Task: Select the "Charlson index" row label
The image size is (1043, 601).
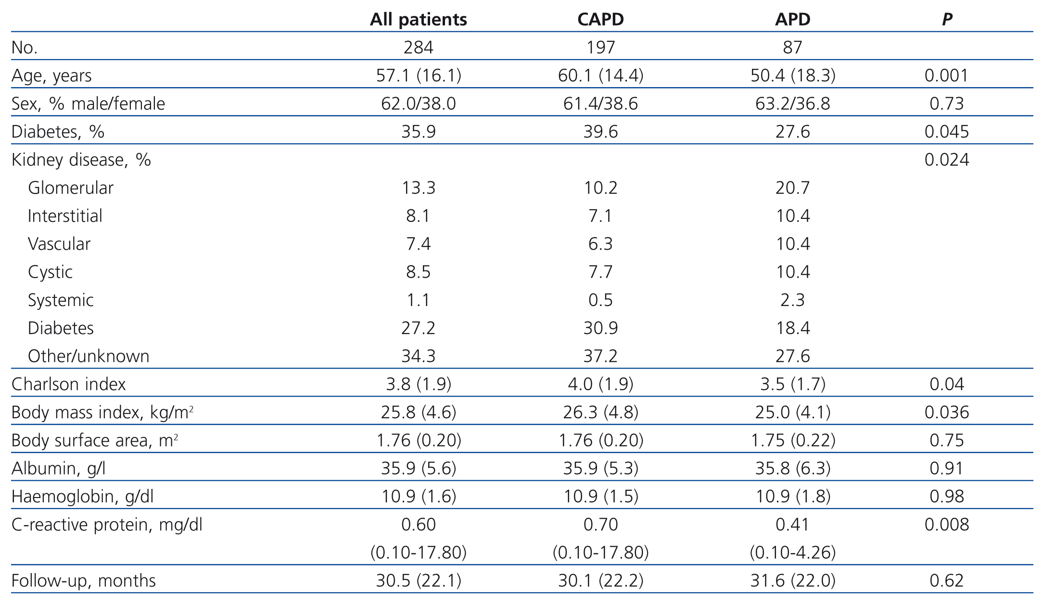Action: (x=68, y=384)
